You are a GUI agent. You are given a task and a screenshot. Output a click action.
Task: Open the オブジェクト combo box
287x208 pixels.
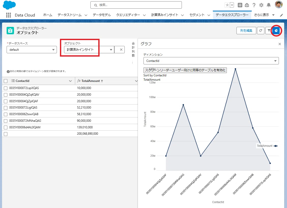89,49
